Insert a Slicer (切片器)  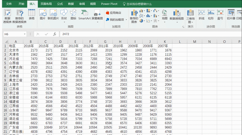click(x=231, y=15)
